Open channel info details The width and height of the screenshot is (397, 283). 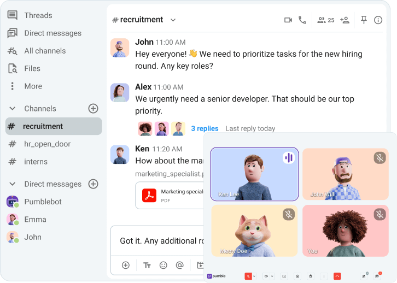pos(378,20)
